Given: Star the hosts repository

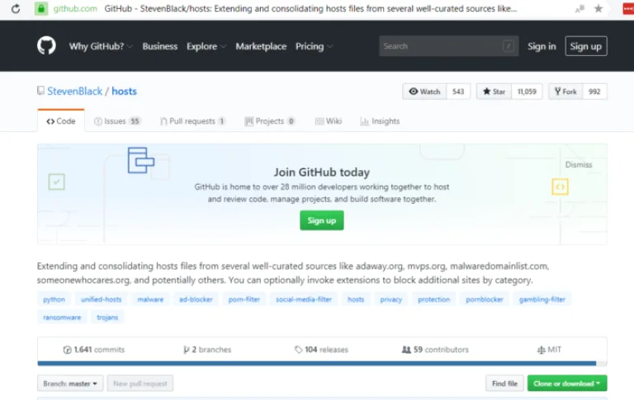Looking at the screenshot, I should 494,92.
